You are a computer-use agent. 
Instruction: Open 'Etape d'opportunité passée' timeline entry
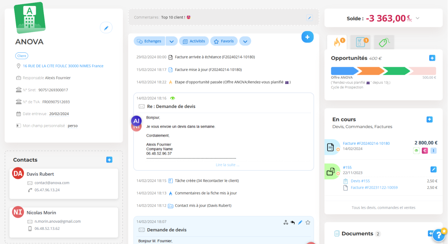click(x=233, y=82)
